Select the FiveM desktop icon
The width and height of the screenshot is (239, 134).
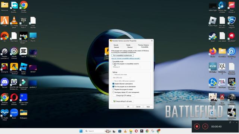(4, 21)
